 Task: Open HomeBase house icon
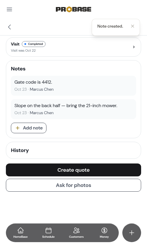click(x=21, y=230)
